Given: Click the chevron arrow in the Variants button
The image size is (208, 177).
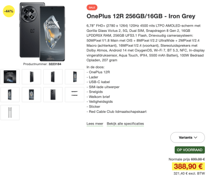Looking at the screenshot, I should [x=196, y=137].
